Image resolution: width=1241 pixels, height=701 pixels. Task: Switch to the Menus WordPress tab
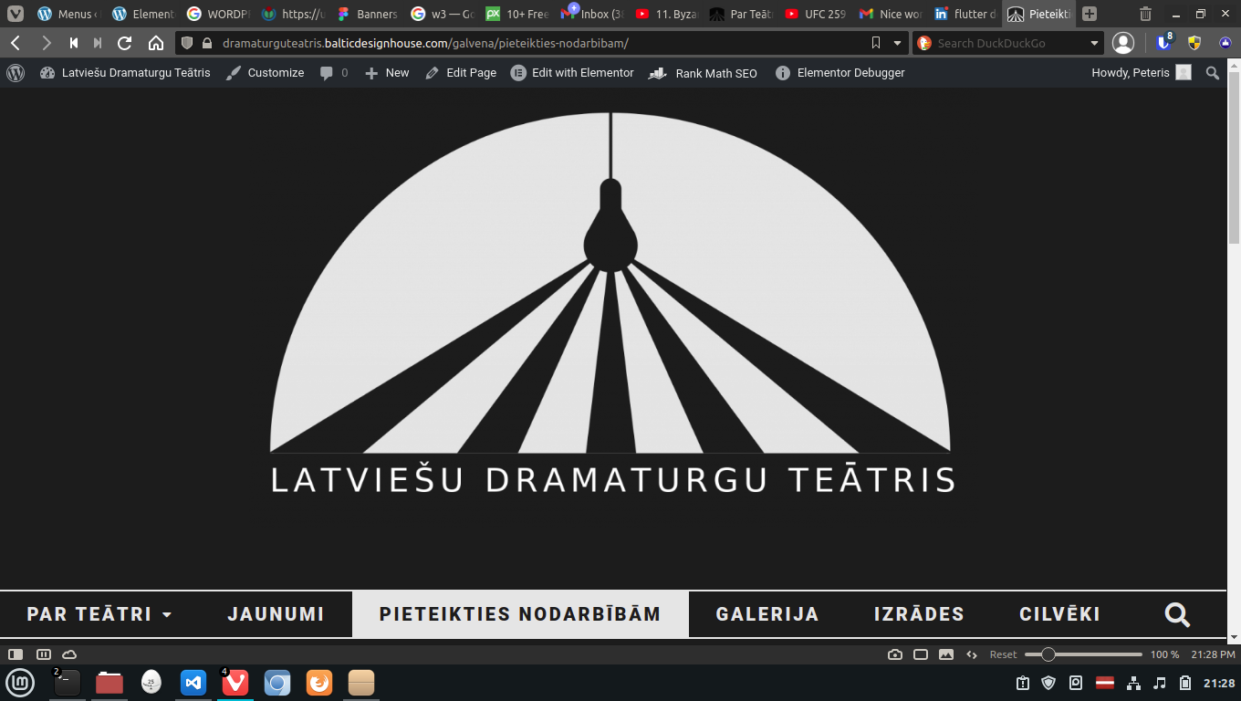(x=68, y=14)
